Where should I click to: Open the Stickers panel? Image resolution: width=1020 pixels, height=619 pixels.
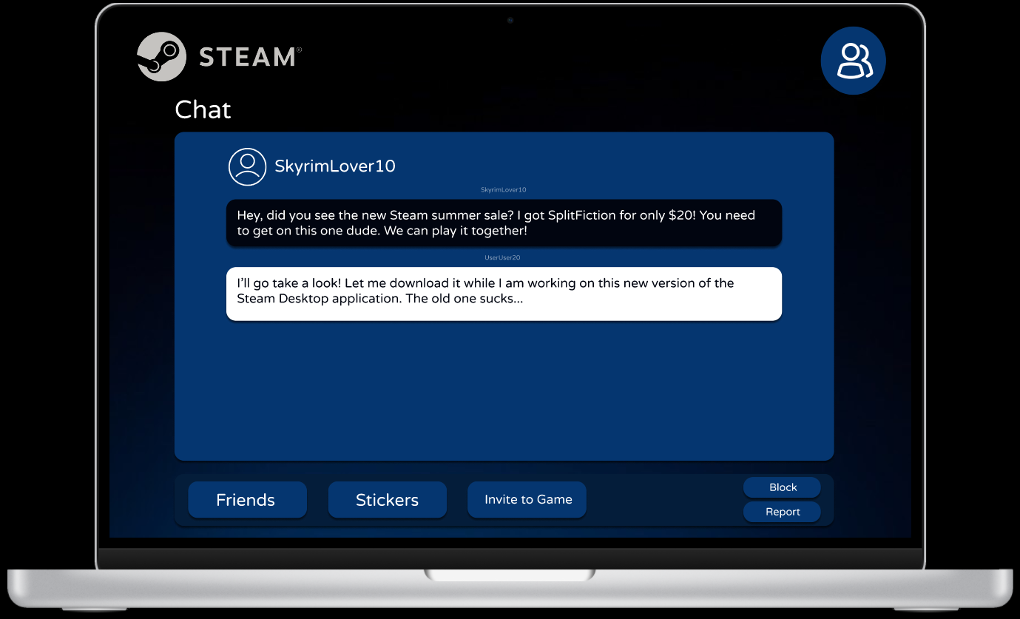pyautogui.click(x=387, y=500)
